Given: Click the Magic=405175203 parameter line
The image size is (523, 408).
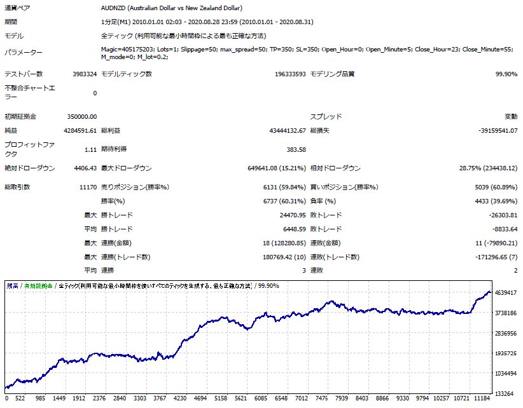Looking at the screenshot, I should (x=307, y=50).
